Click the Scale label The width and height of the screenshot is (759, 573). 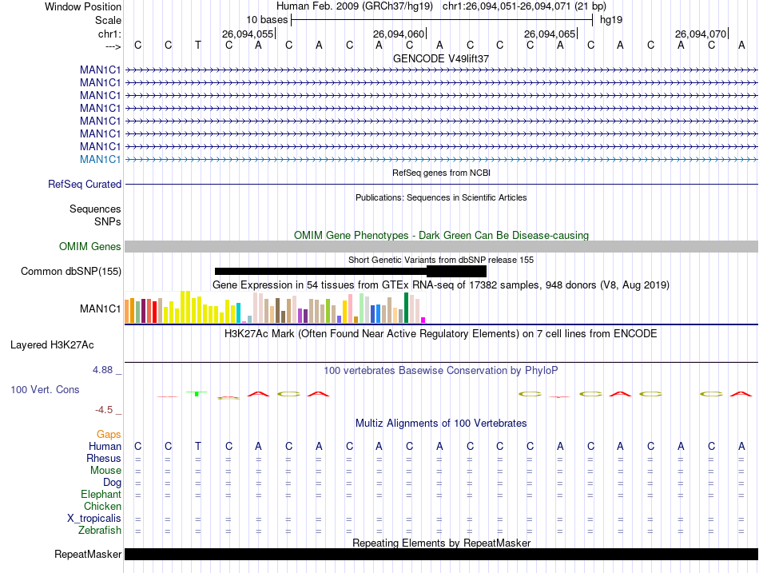click(109, 20)
